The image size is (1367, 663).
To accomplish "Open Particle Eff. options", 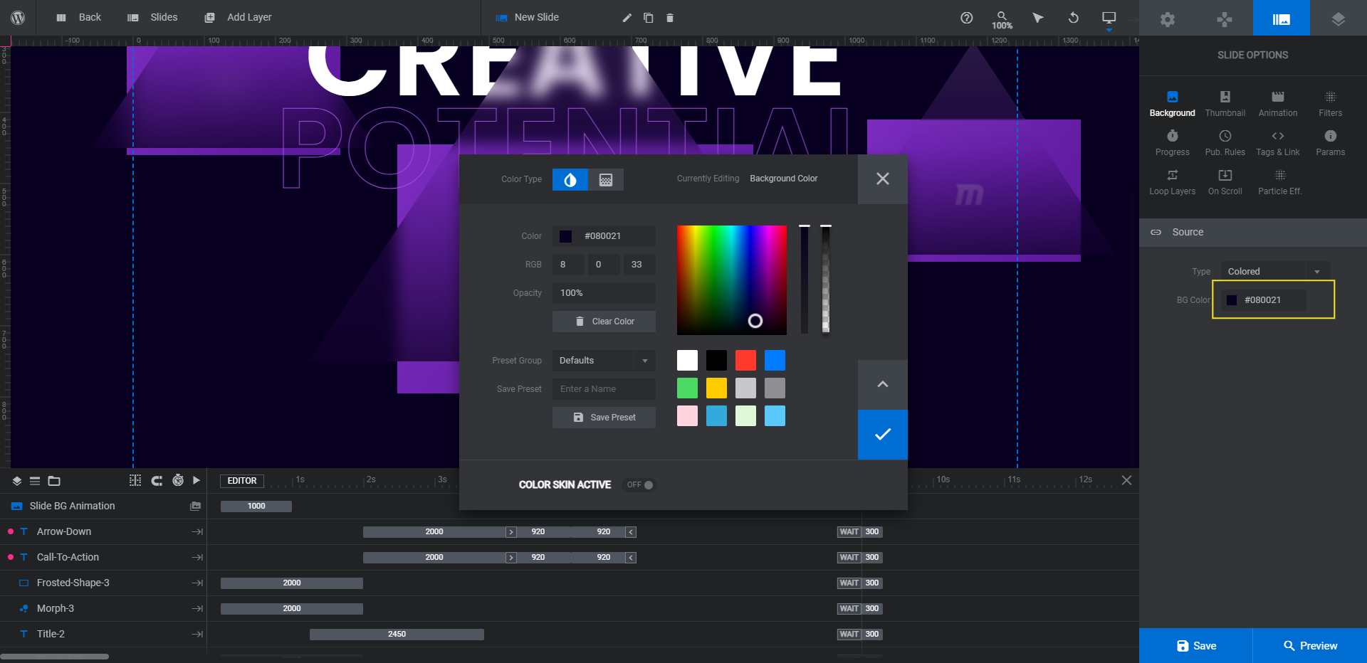I will (x=1279, y=182).
